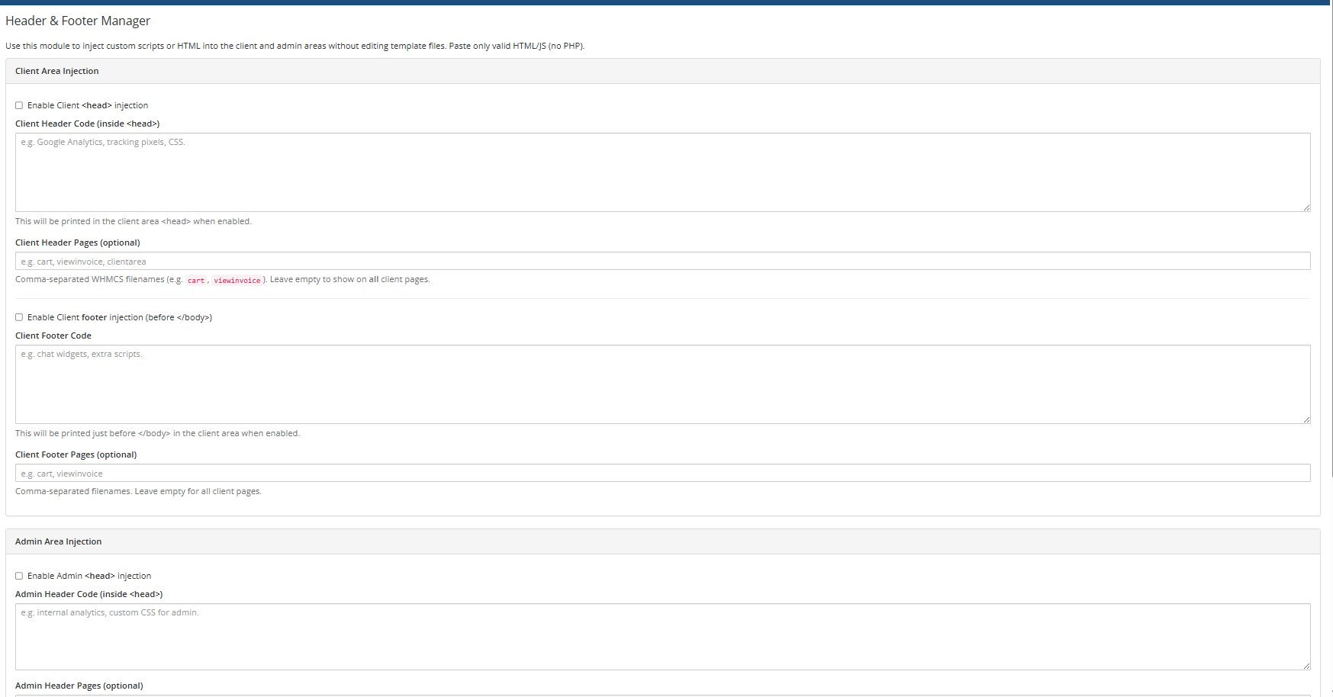This screenshot has height=697, width=1333.
Task: Click the red "viewinvoice" code example
Action: [237, 281]
